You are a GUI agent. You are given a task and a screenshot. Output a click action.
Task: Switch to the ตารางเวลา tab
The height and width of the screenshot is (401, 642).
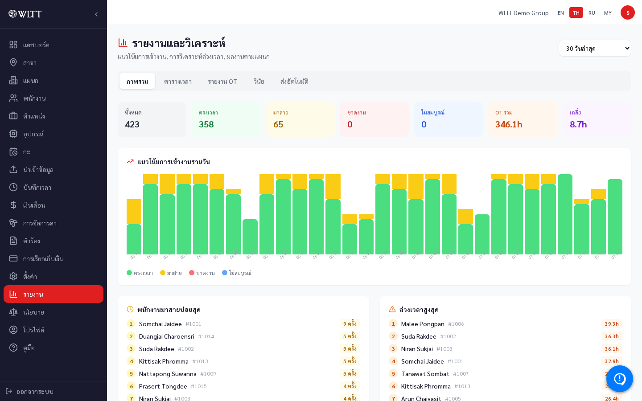point(178,81)
